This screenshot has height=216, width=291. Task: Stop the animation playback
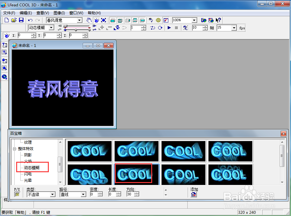pyautogui.click(x=176, y=28)
